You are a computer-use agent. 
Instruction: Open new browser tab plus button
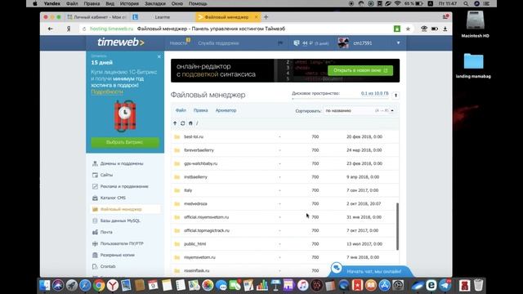coord(266,17)
